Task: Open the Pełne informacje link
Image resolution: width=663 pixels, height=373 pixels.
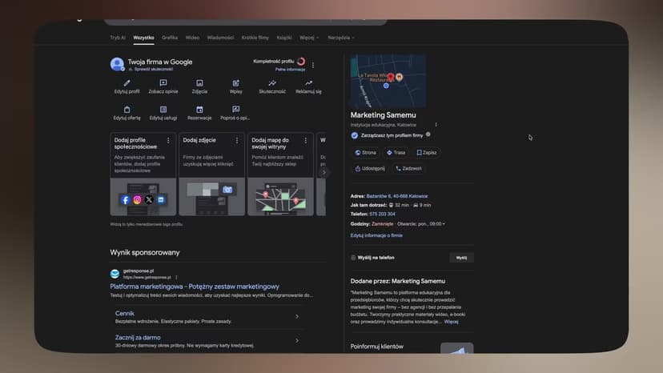Action: 290,70
